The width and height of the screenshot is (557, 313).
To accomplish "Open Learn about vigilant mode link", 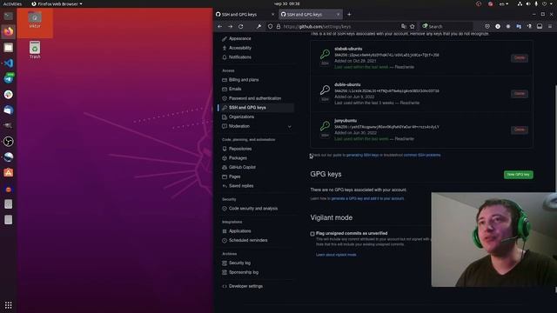I will coord(336,255).
